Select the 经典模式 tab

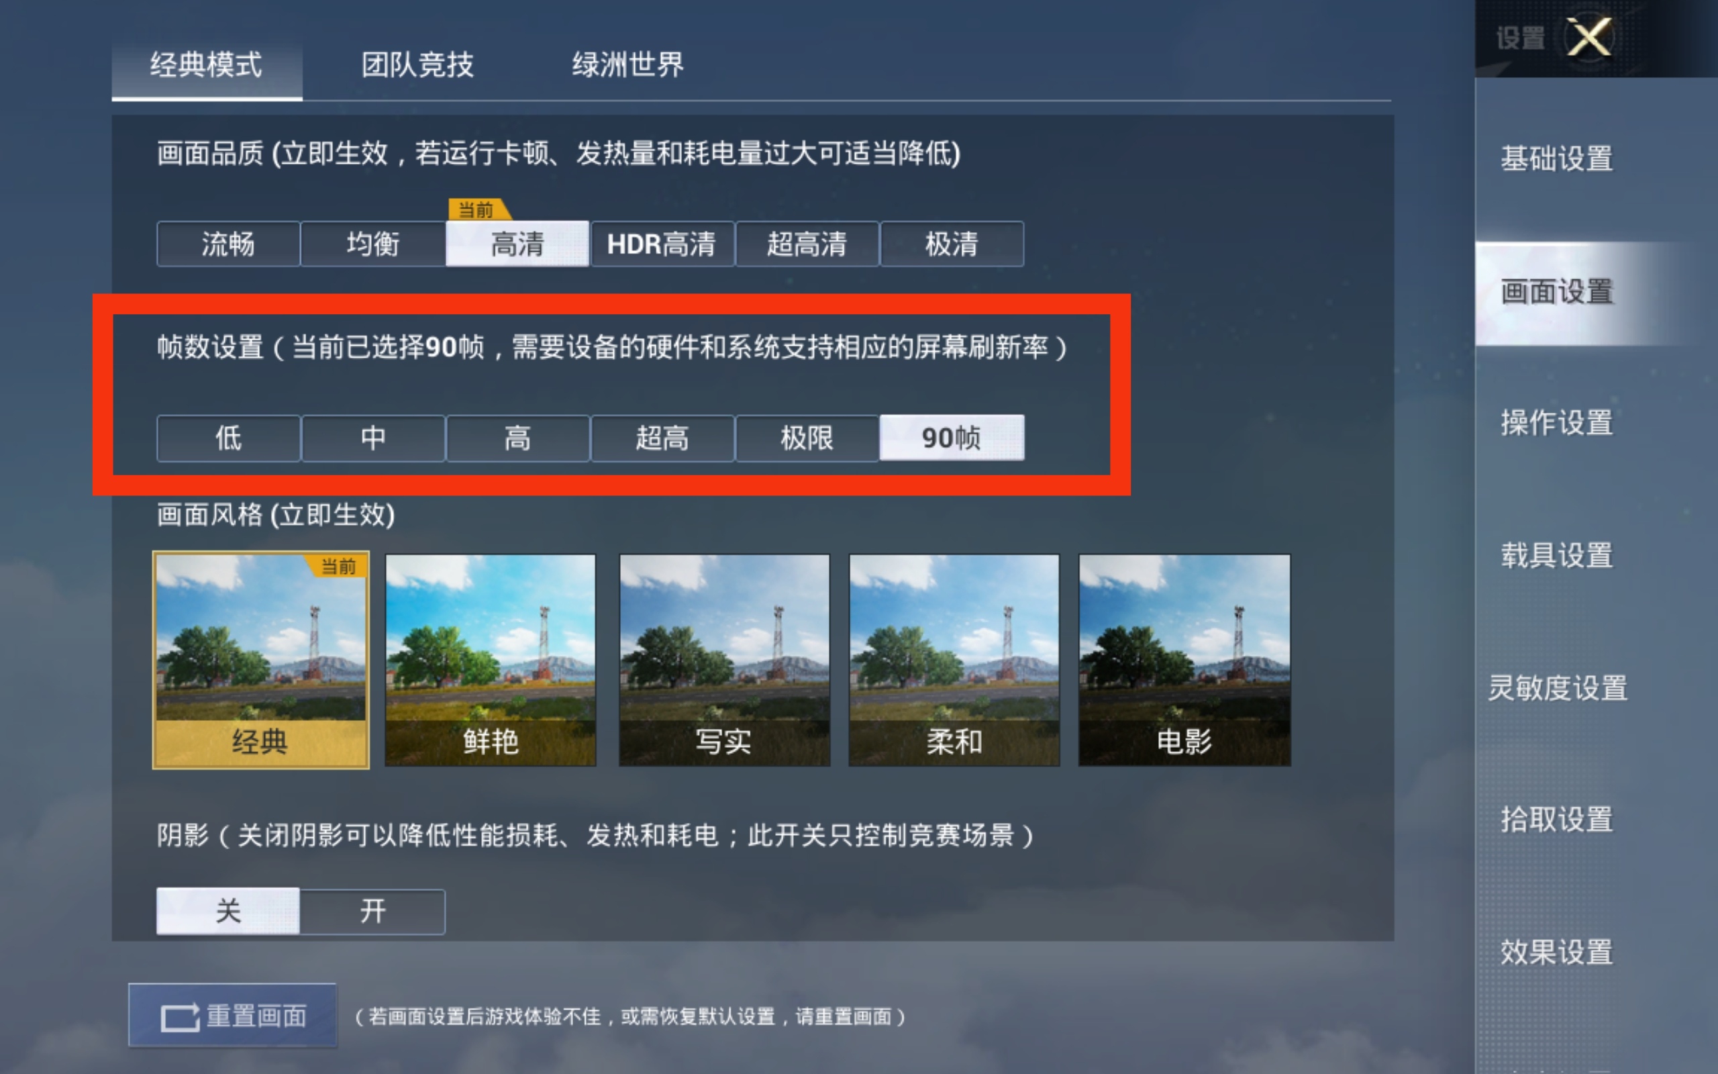coord(207,65)
